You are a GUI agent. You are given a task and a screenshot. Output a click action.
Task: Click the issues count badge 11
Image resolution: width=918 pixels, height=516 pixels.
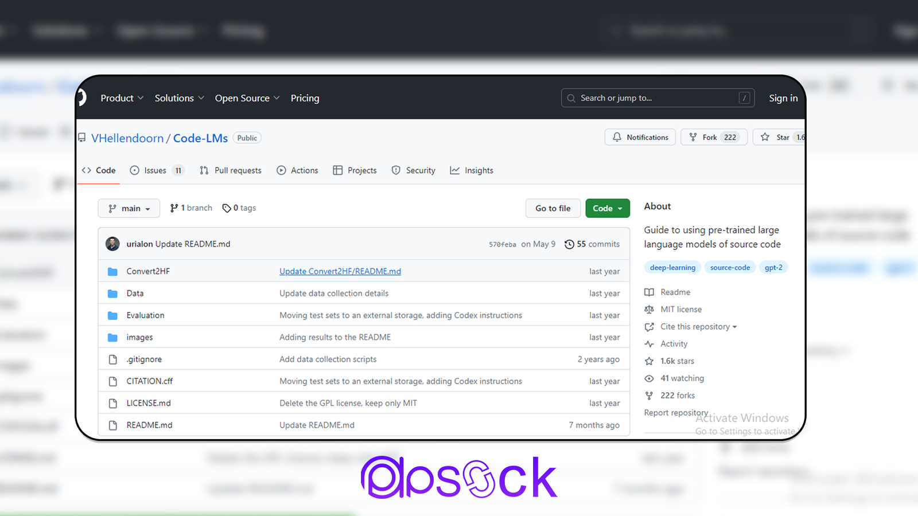178,170
